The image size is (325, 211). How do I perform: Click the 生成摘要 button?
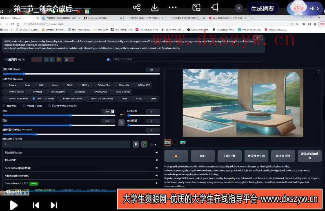click(263, 9)
